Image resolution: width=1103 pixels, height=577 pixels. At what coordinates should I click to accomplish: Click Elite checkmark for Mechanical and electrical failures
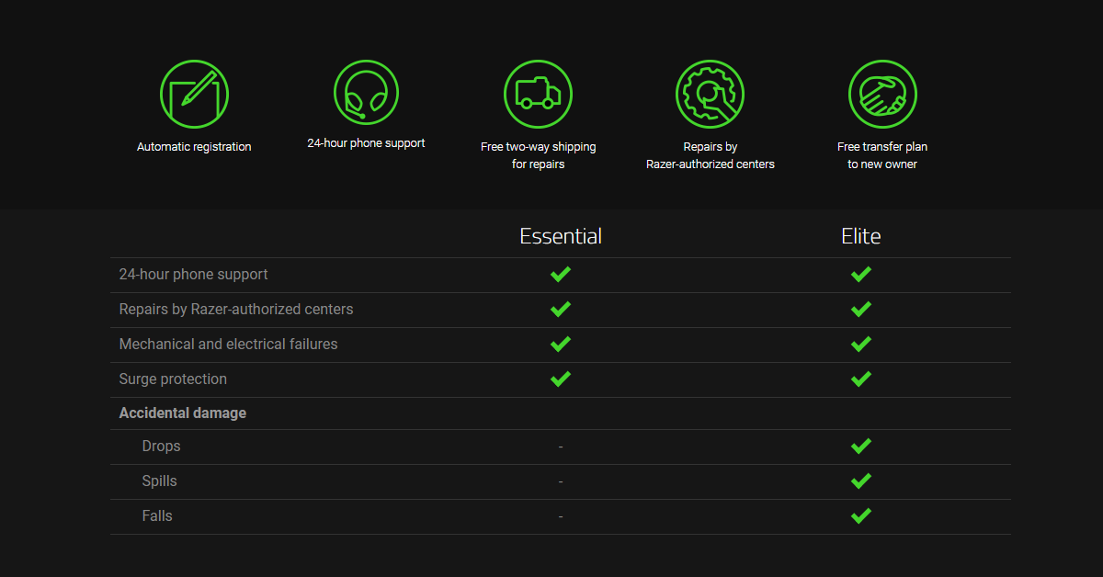click(861, 344)
